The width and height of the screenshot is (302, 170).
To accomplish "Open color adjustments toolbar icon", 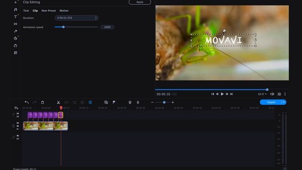I will 82,102.
